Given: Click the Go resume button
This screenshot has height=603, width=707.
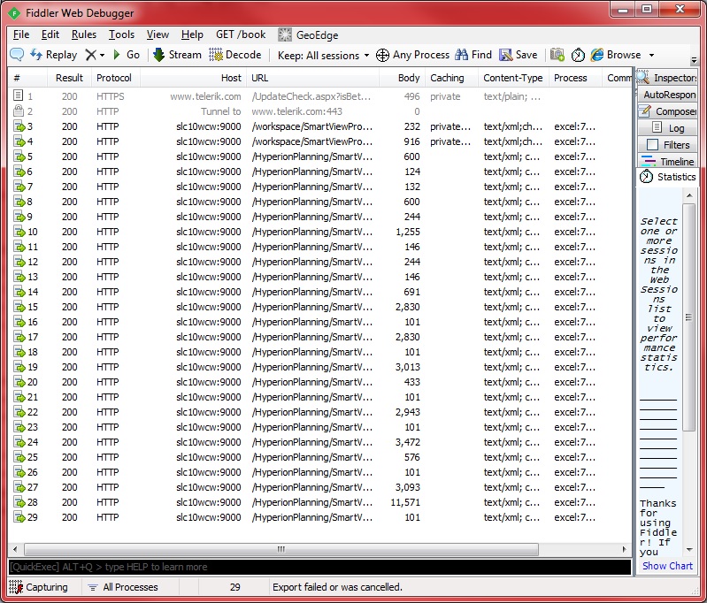Looking at the screenshot, I should point(127,55).
